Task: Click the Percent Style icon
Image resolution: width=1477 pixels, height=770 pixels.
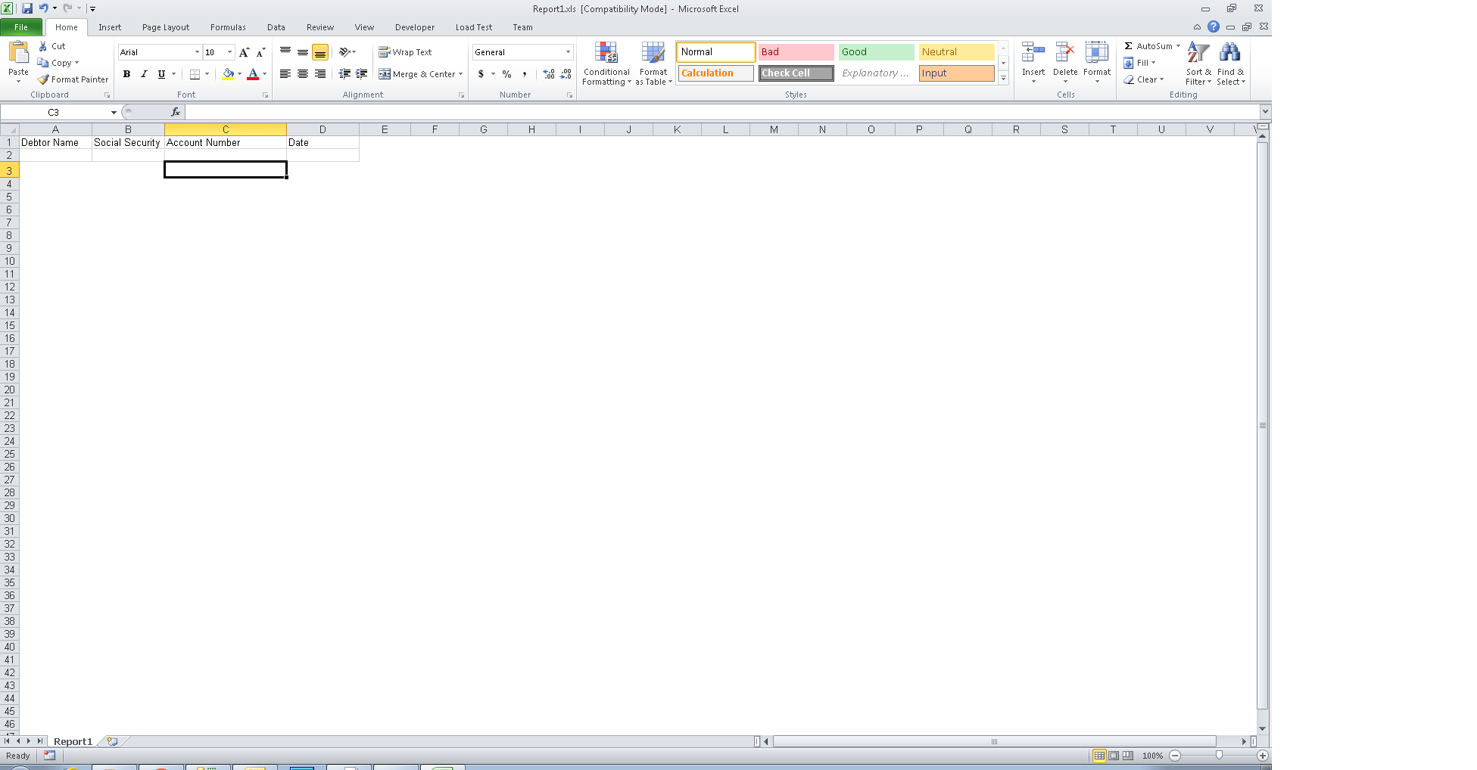Action: (506, 74)
